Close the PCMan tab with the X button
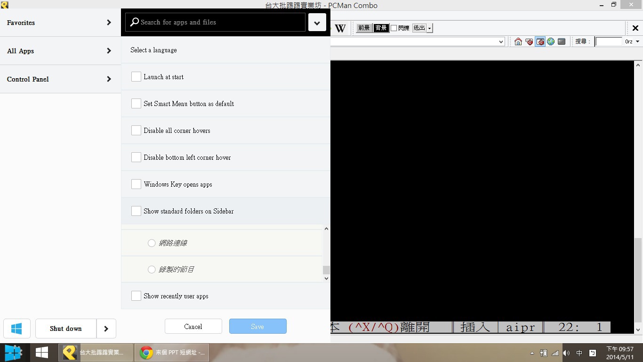 pyautogui.click(x=635, y=28)
